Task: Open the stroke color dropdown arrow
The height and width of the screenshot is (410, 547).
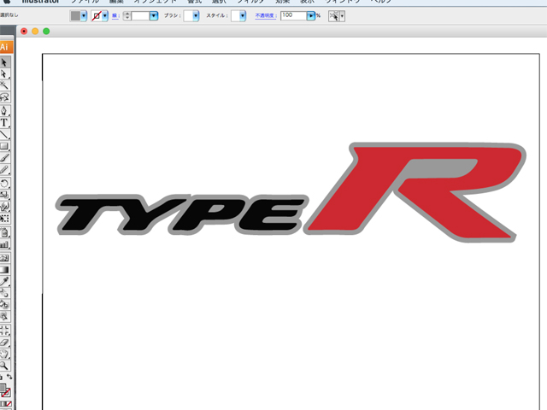Action: click(105, 16)
